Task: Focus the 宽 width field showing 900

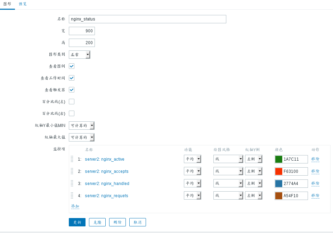Action: 82,31
